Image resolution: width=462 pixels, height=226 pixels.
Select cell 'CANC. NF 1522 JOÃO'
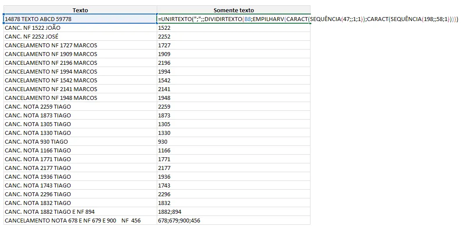pyautogui.click(x=80, y=28)
